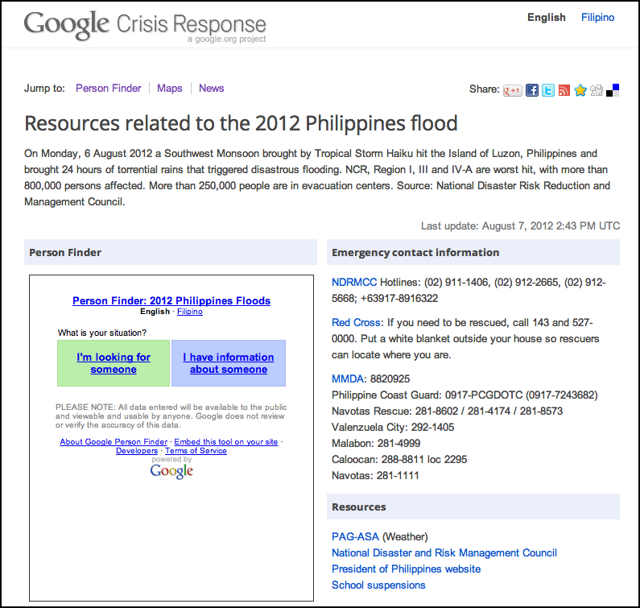Click the Valenzuela City: 292-1405 line

click(393, 427)
